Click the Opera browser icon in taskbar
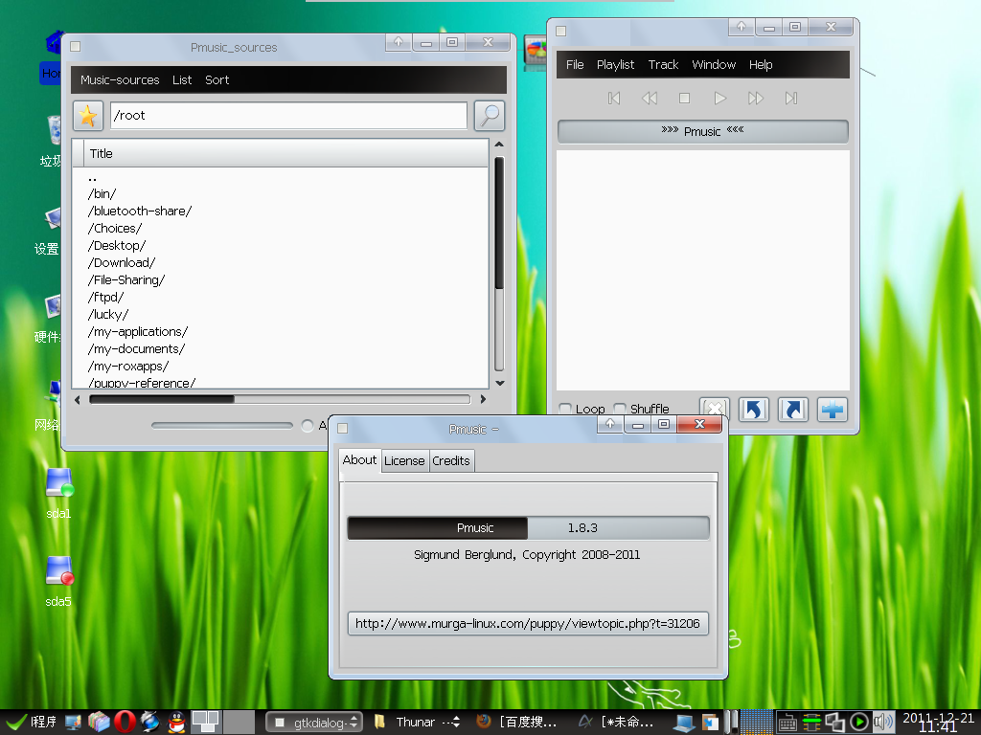Image resolution: width=981 pixels, height=735 pixels. tap(125, 722)
